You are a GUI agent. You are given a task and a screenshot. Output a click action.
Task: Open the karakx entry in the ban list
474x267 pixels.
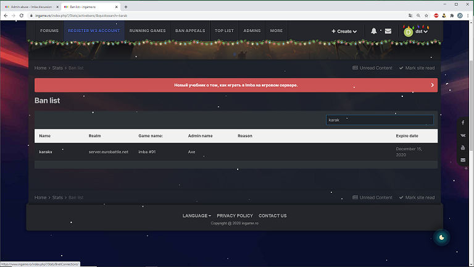[46, 151]
